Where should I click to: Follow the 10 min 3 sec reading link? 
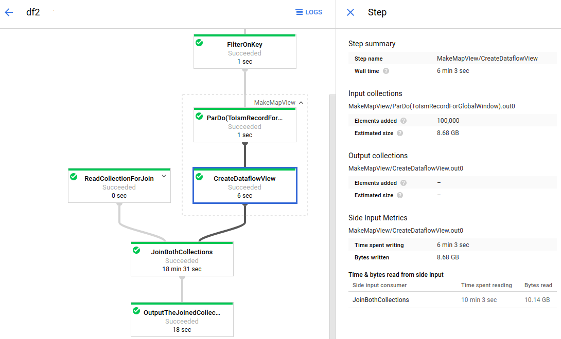tap(479, 299)
